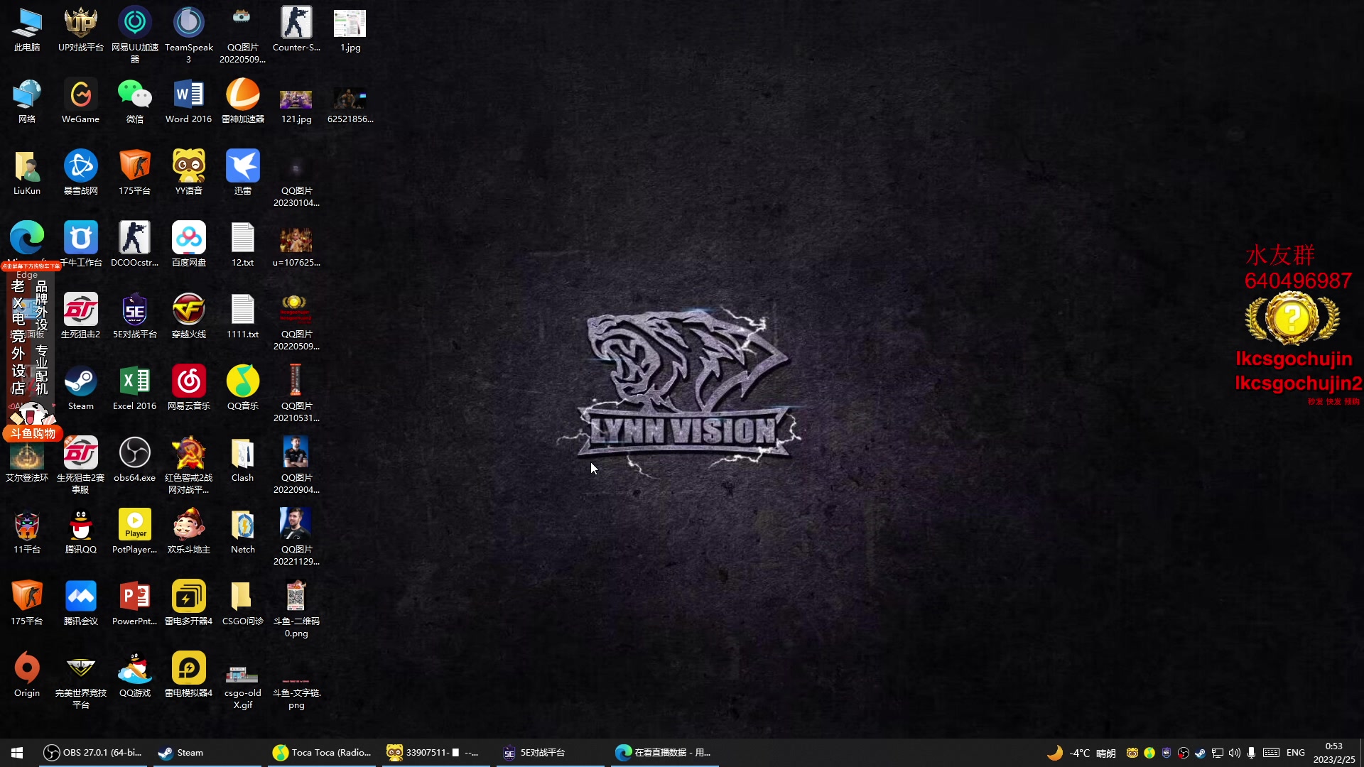Select the Clash folder icon
1364x767 pixels.
pyautogui.click(x=242, y=455)
